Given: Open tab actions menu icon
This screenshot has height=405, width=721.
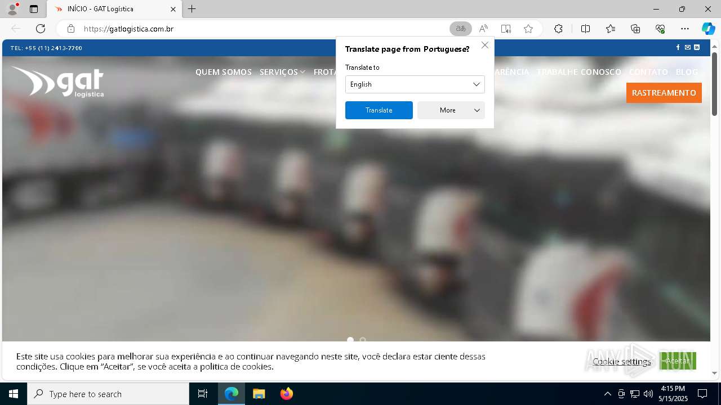Looking at the screenshot, I should tap(34, 9).
